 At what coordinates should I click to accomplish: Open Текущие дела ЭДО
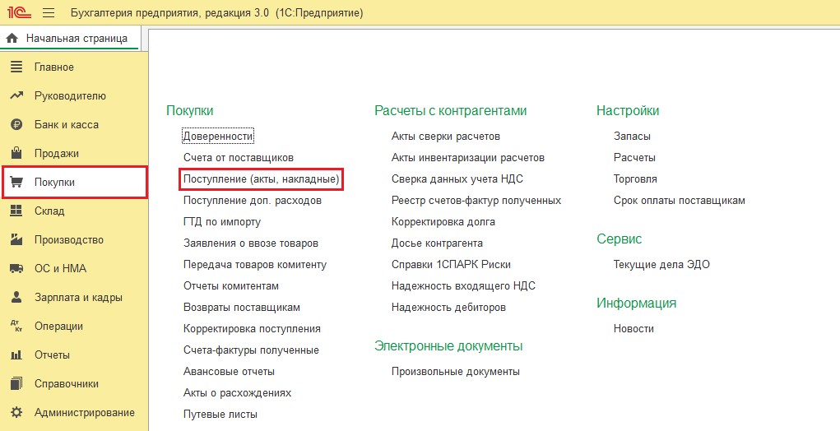click(x=661, y=265)
